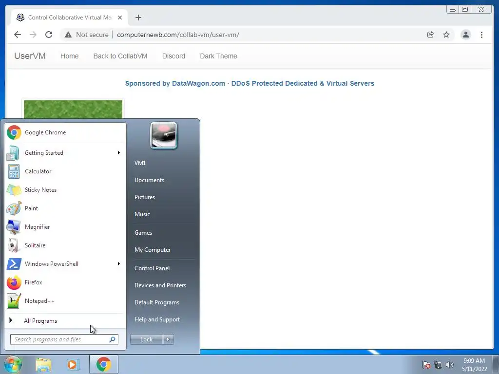Reload the page in Chrome

pyautogui.click(x=49, y=35)
